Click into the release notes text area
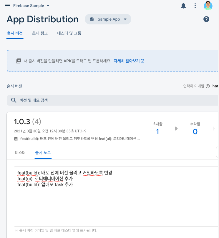Screen dimensions: 219x238 click(116, 197)
